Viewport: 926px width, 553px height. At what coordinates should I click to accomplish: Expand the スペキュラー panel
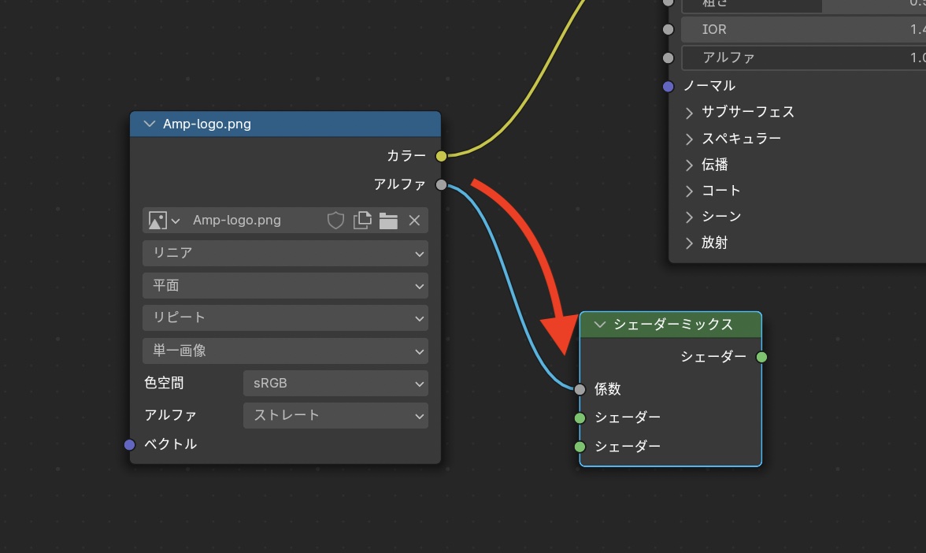tap(690, 139)
